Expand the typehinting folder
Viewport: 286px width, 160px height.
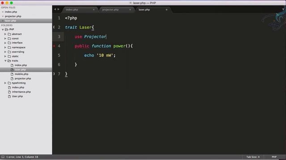click(5, 83)
